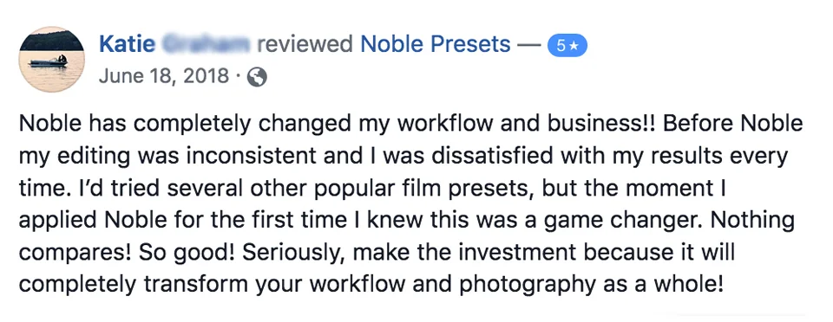Click the line starting "applied Noble for the first"

click(x=407, y=221)
